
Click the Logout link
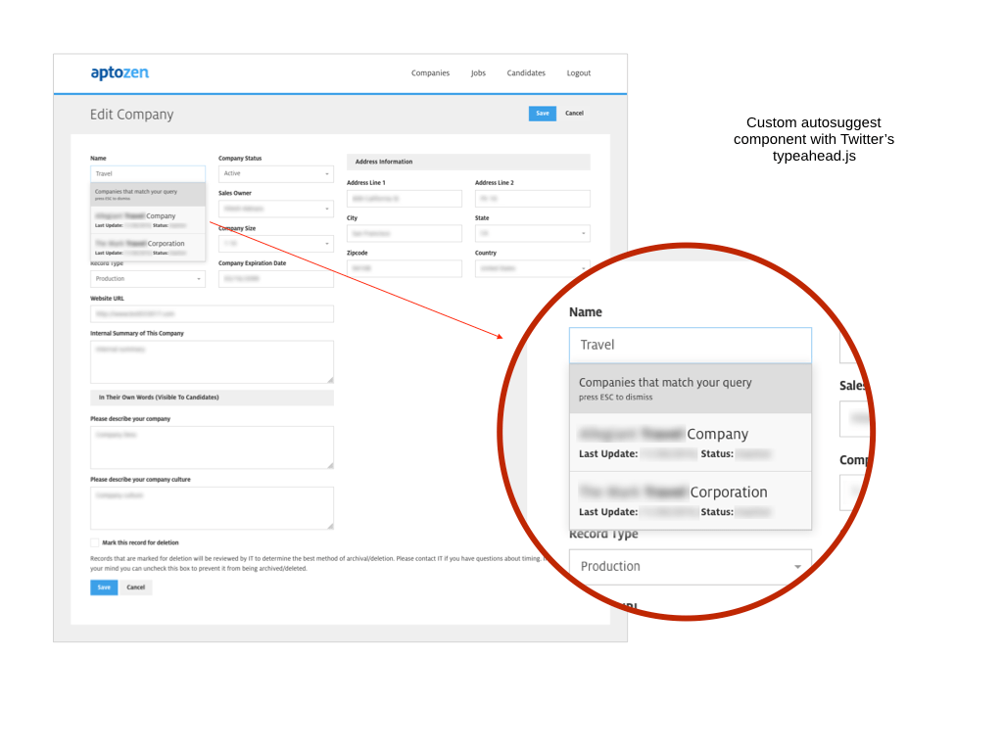[x=578, y=73]
